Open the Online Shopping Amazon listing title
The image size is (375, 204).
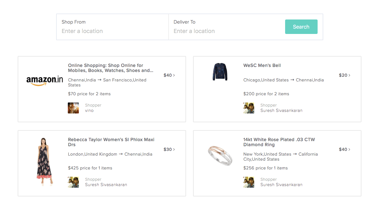point(110,68)
